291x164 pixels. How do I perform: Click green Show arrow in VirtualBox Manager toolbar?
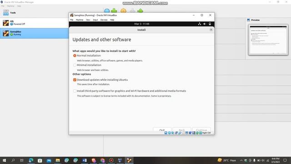(x=140, y=10)
